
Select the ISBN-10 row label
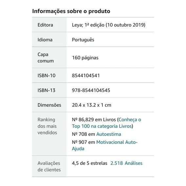(46, 75)
